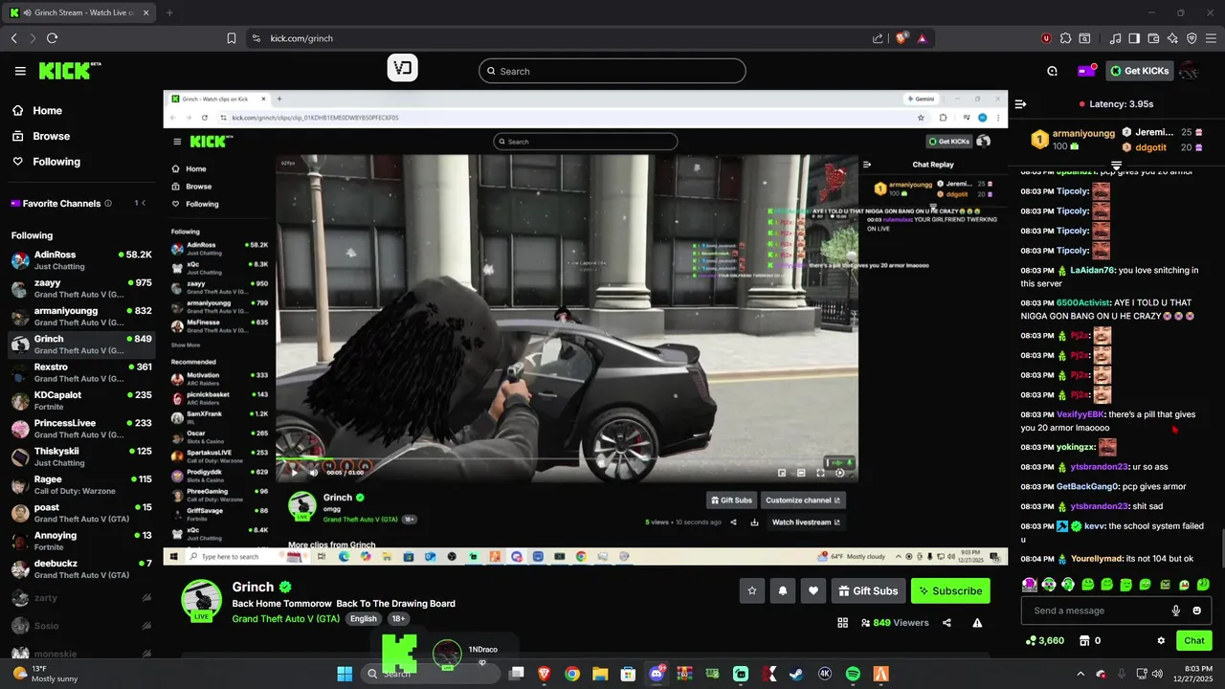Share the stream via share icon
The image size is (1225, 689).
click(x=947, y=623)
